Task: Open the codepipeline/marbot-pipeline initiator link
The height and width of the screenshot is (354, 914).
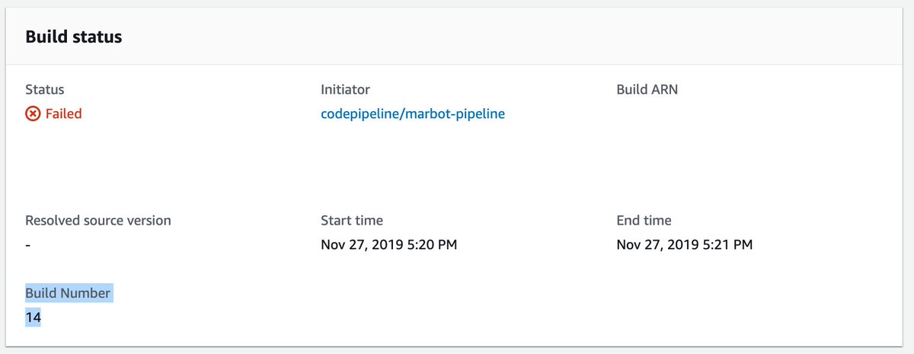Action: [412, 114]
